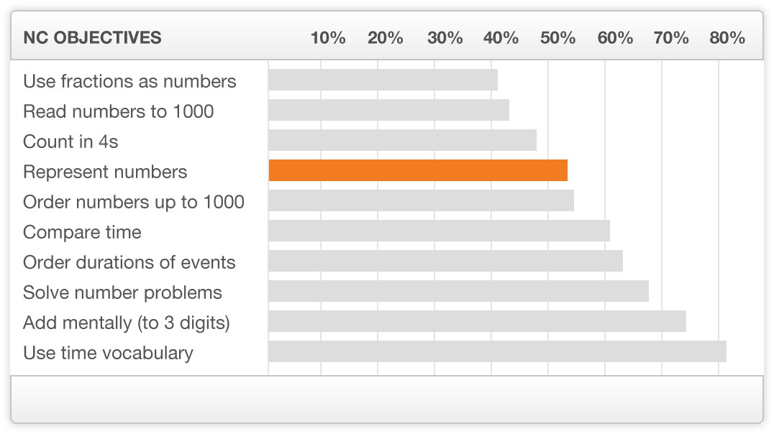Select Add mentally (to 3 digits)
Viewport: 774px width, 434px height.
point(127,323)
